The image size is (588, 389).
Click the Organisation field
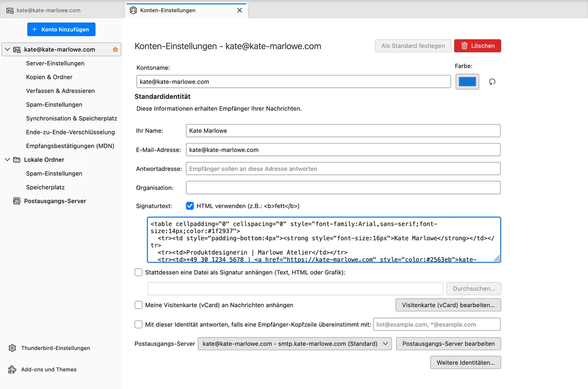[x=343, y=188]
